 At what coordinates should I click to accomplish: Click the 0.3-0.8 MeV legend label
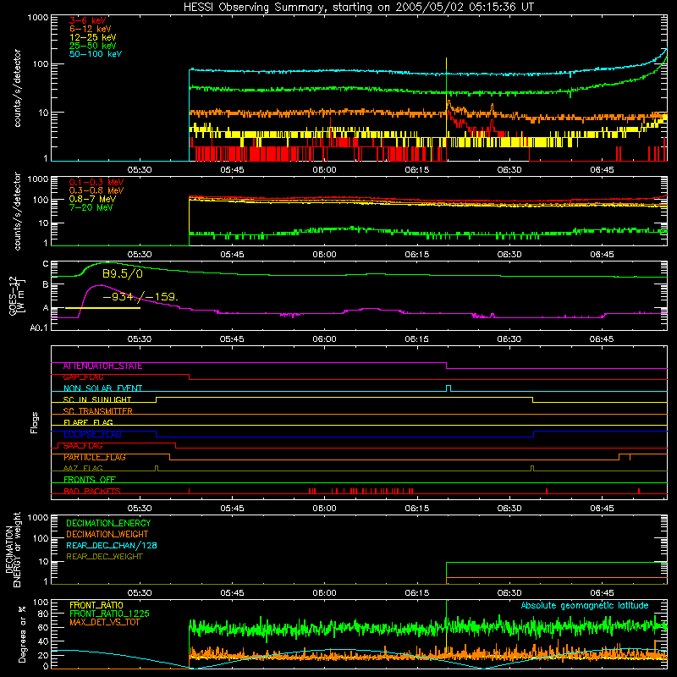[x=96, y=190]
